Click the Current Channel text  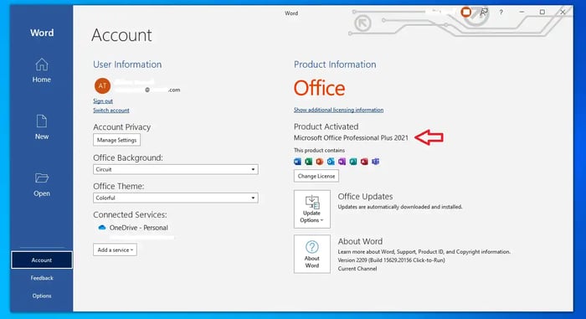pos(357,269)
